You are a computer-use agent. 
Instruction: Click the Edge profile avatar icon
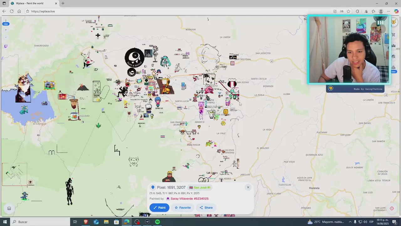click(381, 11)
